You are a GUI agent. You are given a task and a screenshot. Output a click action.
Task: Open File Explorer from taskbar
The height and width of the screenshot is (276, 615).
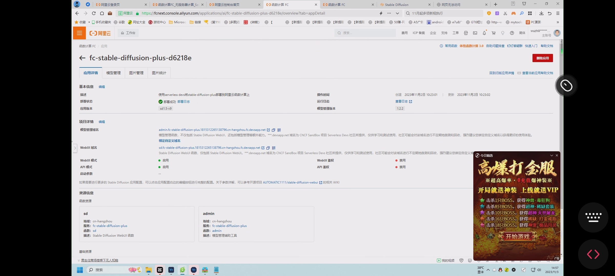(x=149, y=270)
